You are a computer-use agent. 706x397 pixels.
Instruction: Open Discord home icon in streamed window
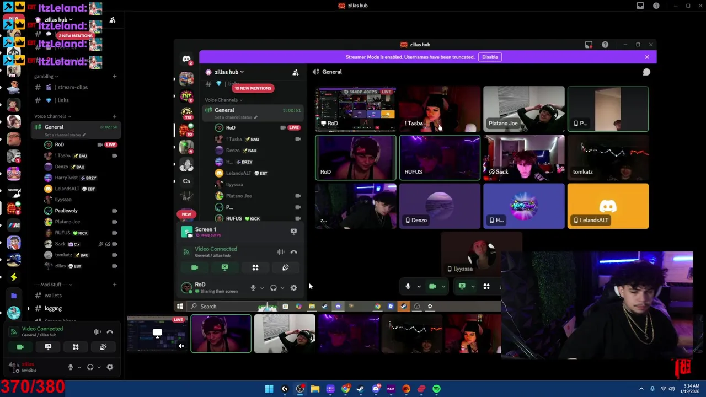[x=186, y=59]
